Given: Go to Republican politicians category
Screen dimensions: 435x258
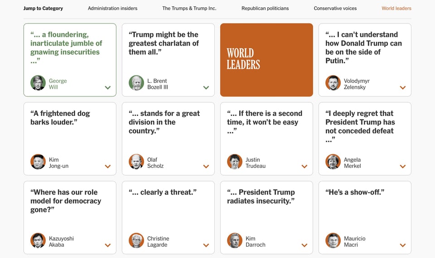Looking at the screenshot, I should 265,8.
